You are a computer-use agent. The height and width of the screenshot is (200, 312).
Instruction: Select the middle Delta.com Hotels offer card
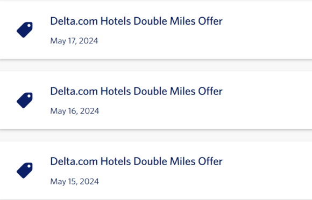[x=156, y=100]
